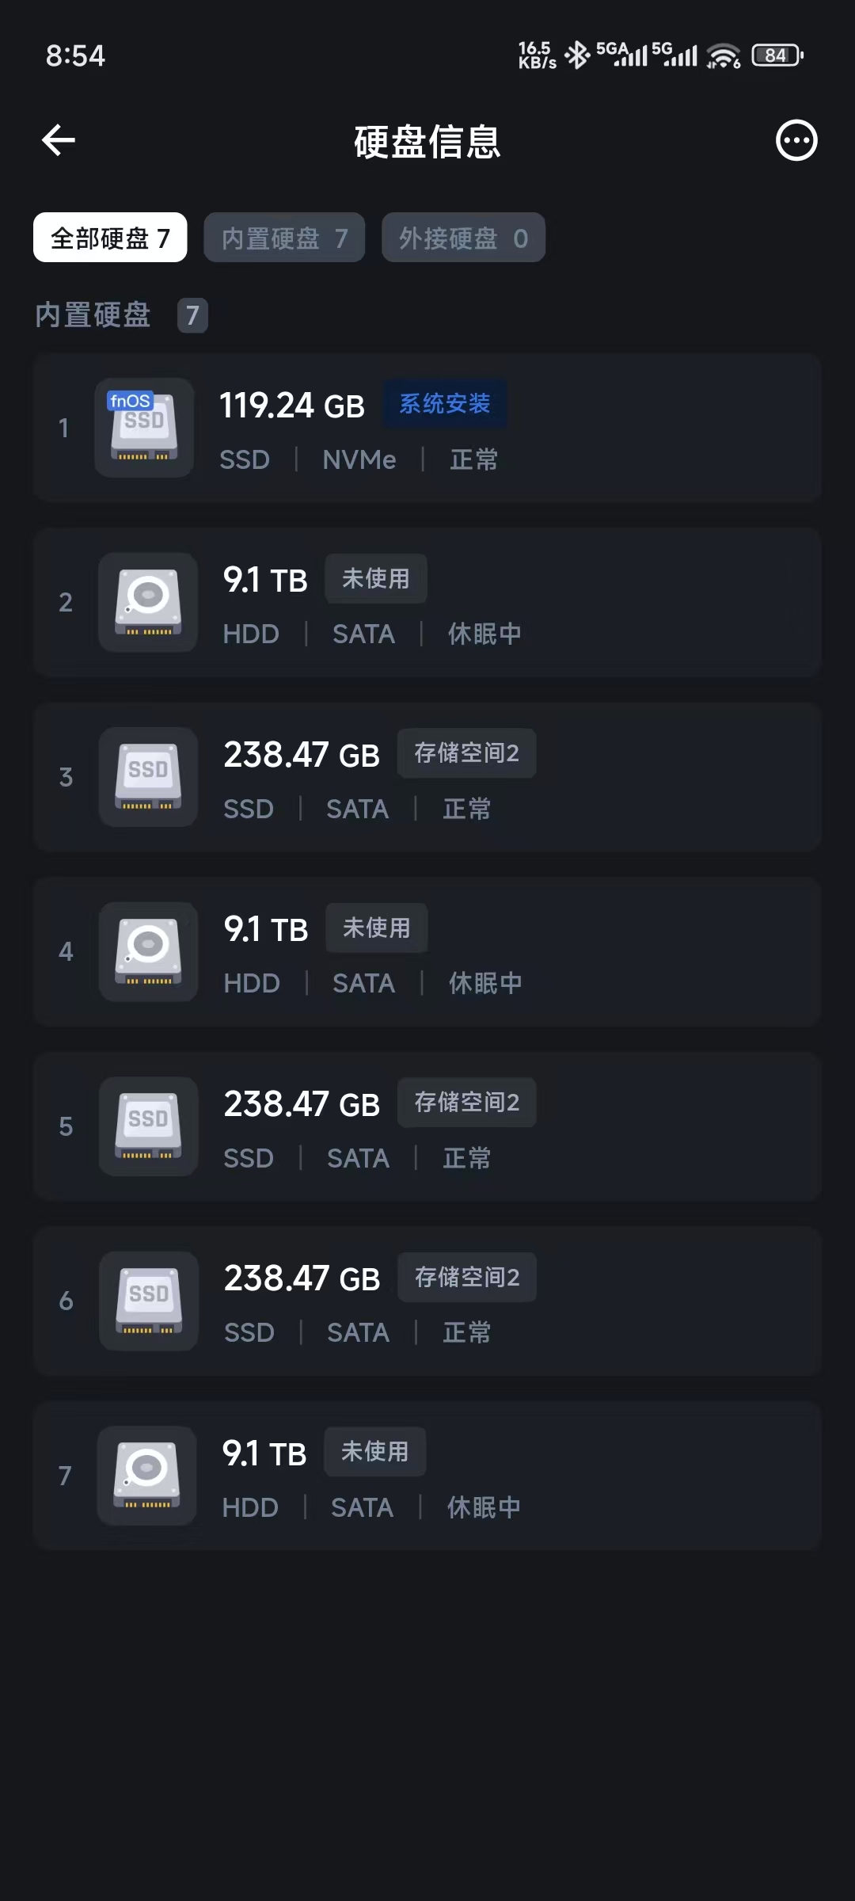Tap the 未使用 tag on disk 7
The image size is (855, 1901).
pyautogui.click(x=375, y=1452)
